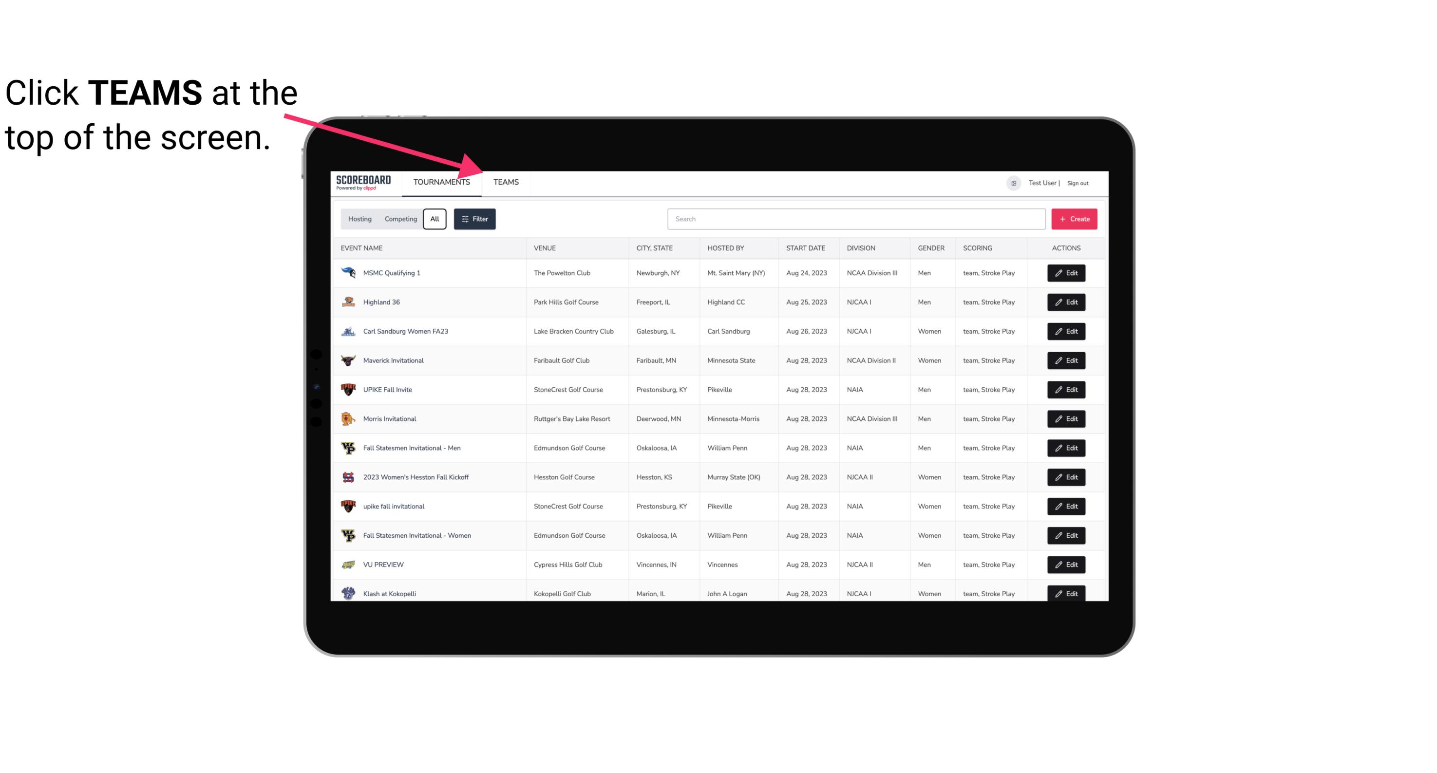Toggle the All filter button
This screenshot has width=1437, height=773.
pos(434,219)
